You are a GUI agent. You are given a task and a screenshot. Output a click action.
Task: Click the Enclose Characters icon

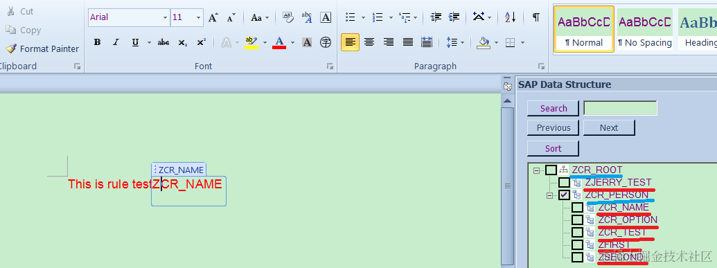click(326, 42)
